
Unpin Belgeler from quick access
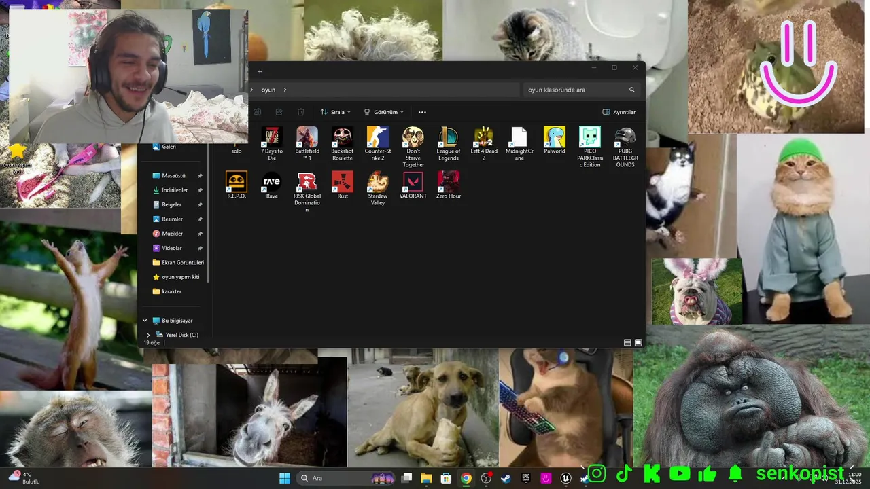tap(200, 204)
